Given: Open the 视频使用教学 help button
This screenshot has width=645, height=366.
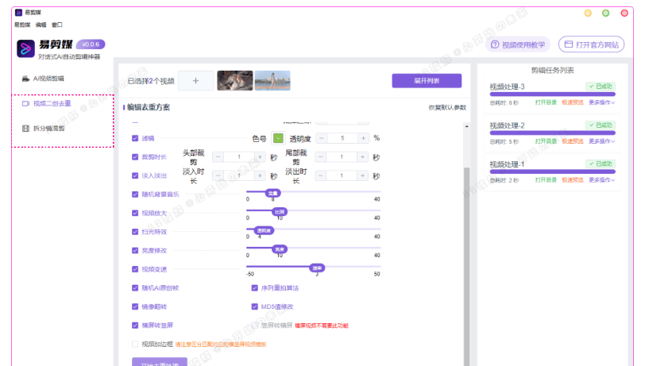Looking at the screenshot, I should click(518, 44).
